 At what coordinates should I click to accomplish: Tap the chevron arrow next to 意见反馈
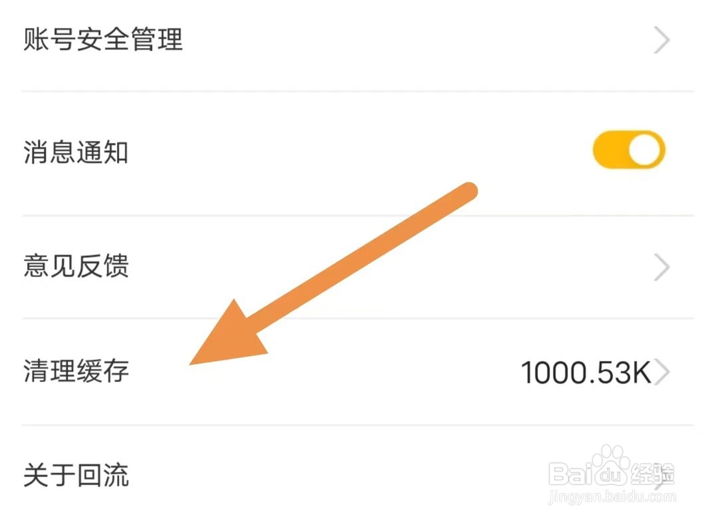click(661, 268)
